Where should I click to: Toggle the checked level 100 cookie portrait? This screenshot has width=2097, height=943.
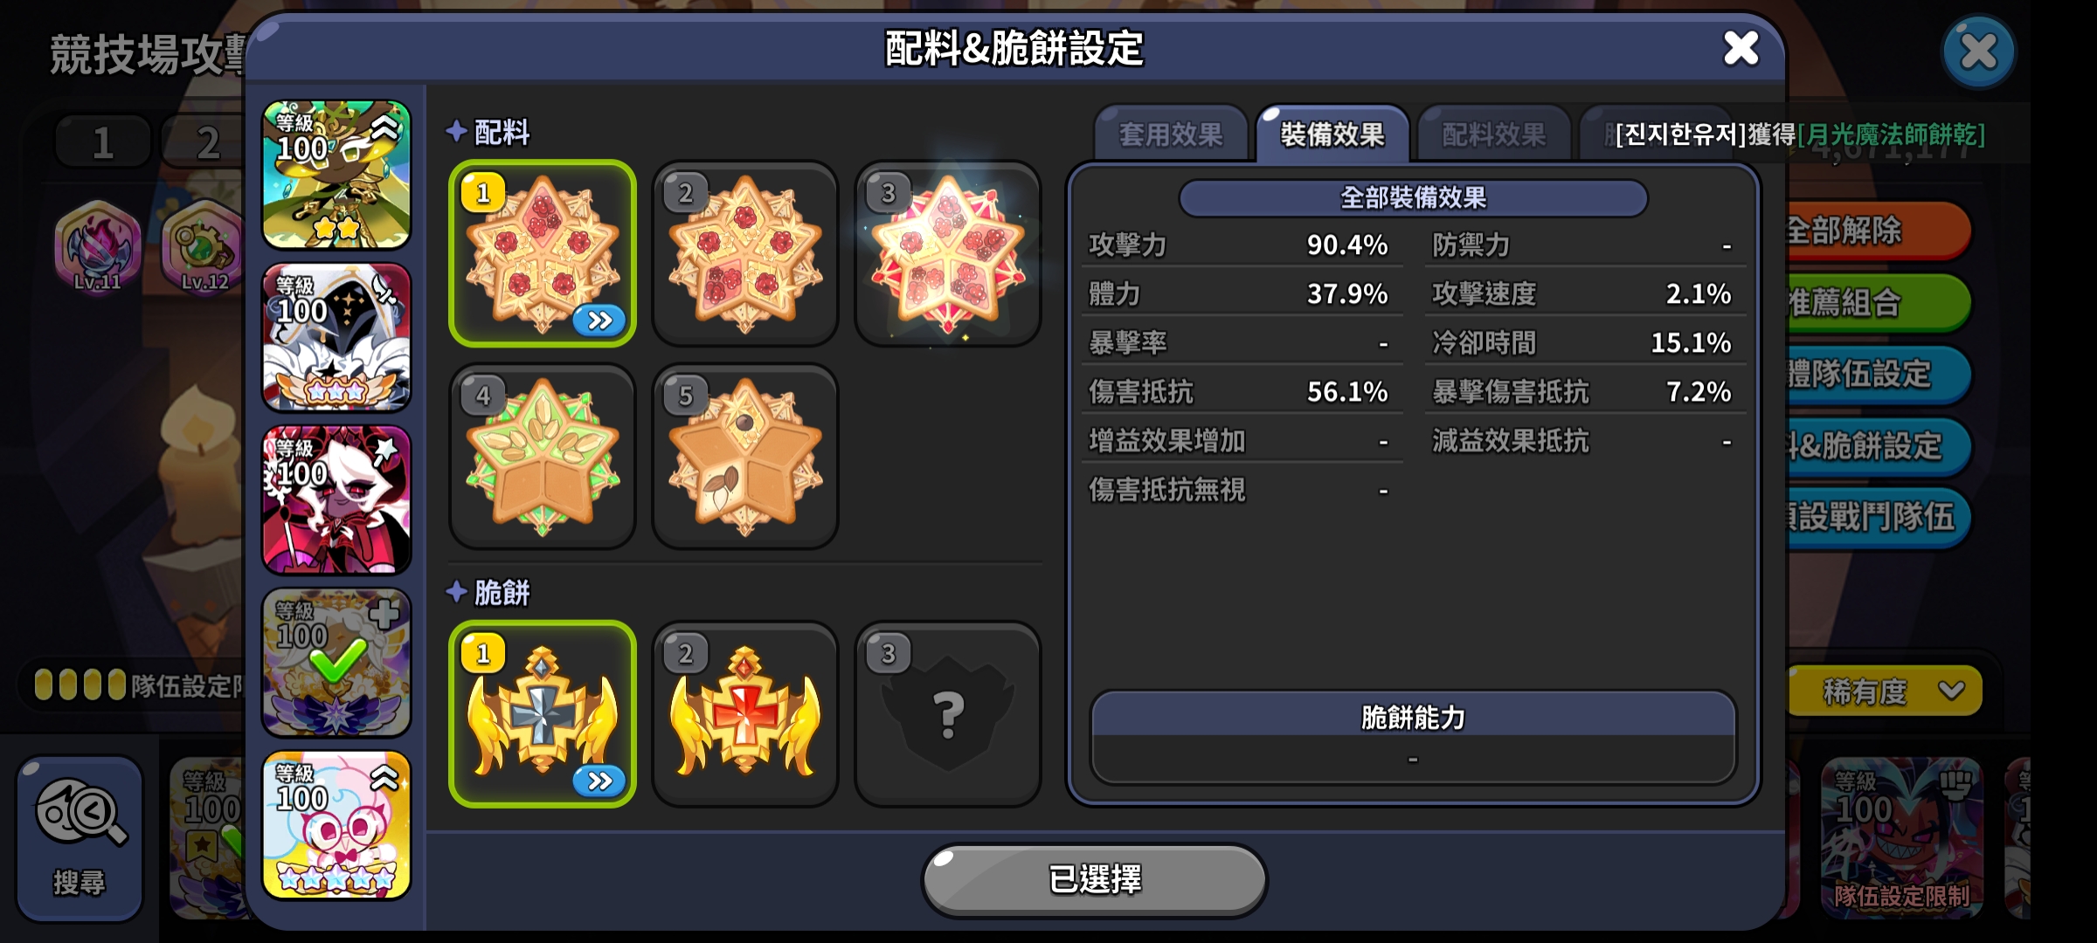click(336, 662)
